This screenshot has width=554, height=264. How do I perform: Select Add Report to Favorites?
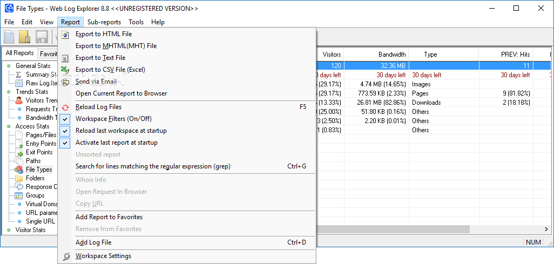pos(187,217)
